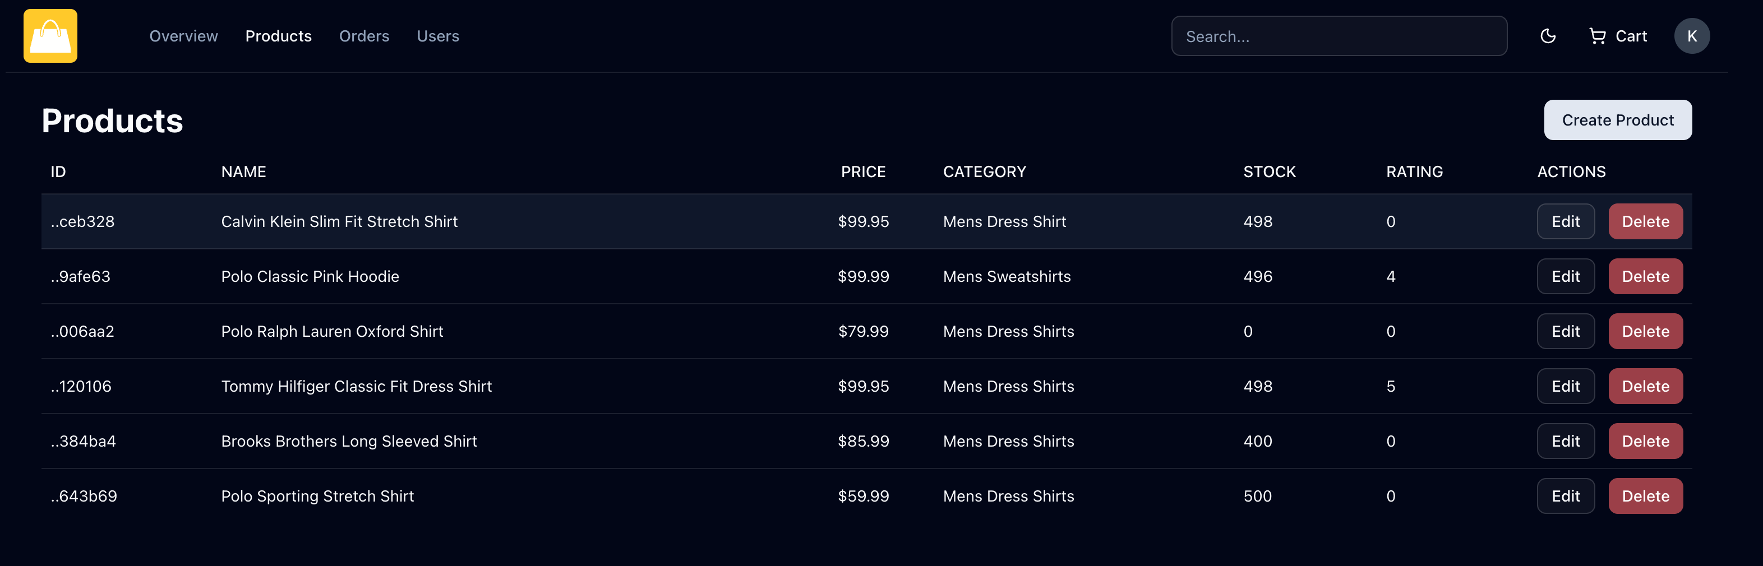This screenshot has height=566, width=1763.
Task: Open the Users page
Action: pos(438,36)
